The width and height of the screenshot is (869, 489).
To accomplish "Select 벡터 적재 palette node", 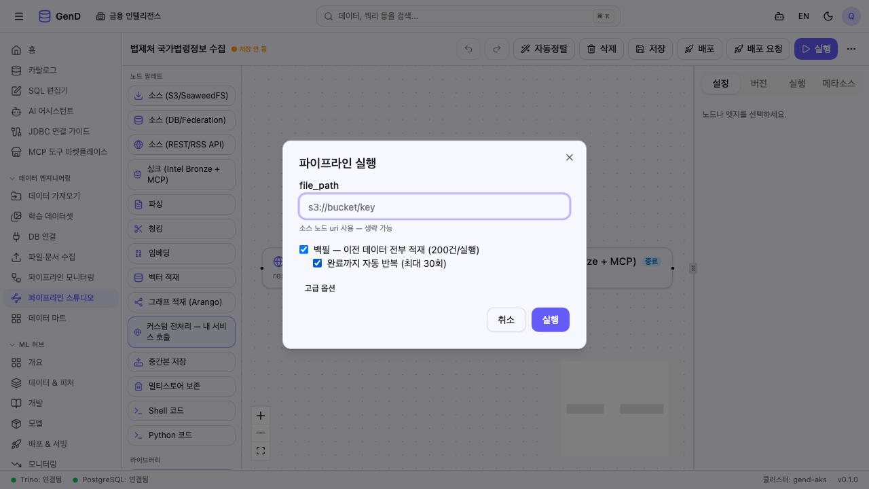I will click(181, 278).
